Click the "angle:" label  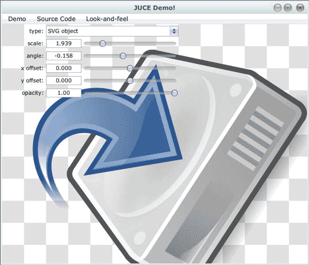click(x=35, y=56)
